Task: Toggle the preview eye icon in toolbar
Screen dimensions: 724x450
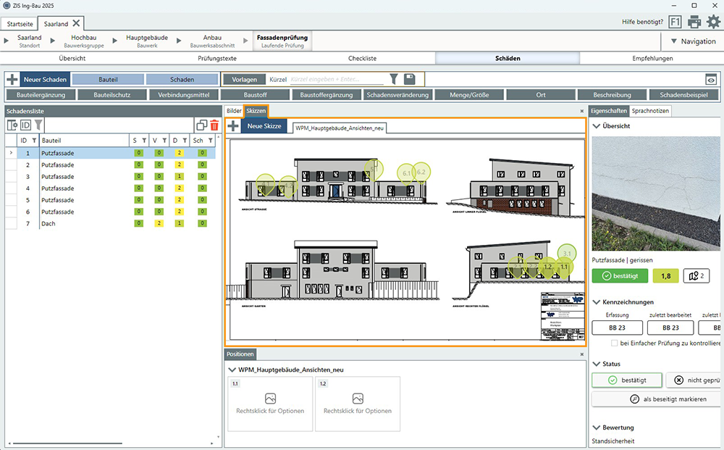Action: pos(711,80)
